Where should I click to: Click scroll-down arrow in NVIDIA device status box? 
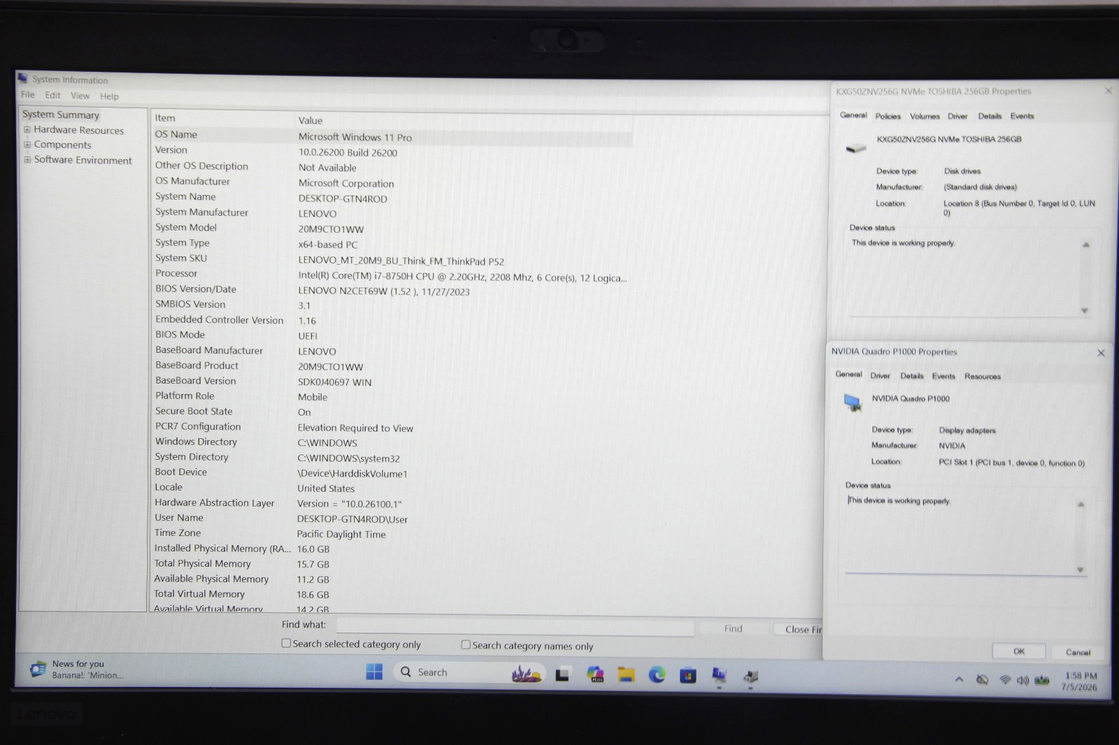[x=1081, y=570]
